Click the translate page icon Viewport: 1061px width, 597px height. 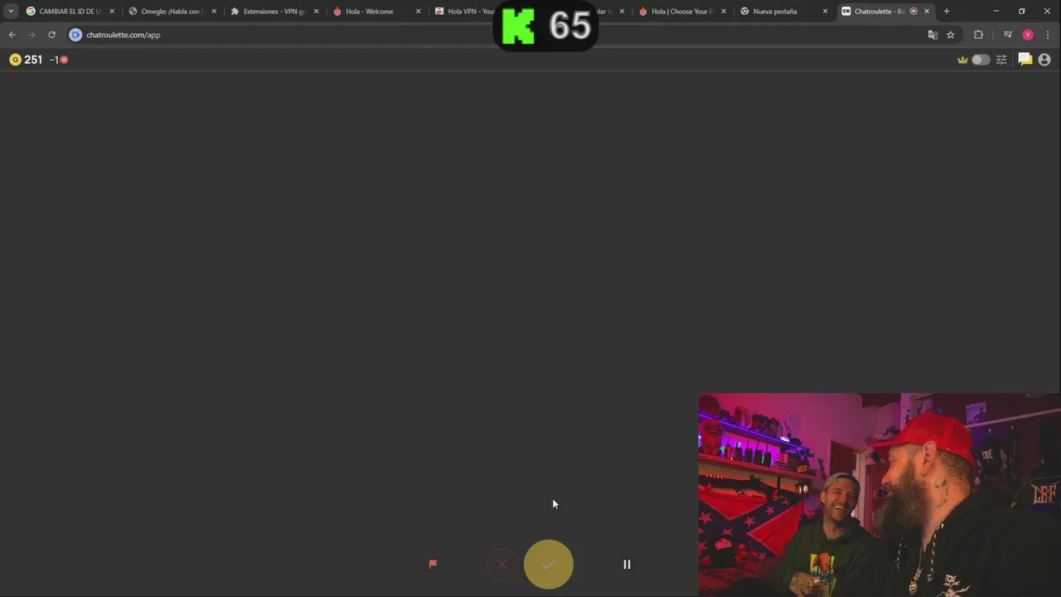click(x=933, y=35)
